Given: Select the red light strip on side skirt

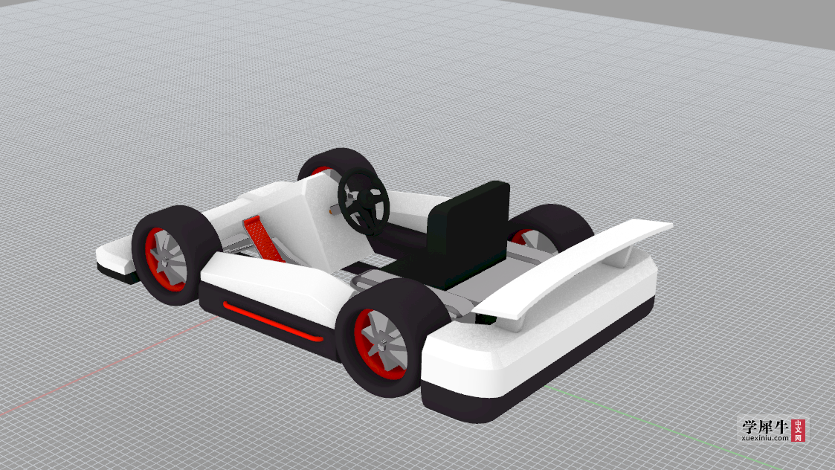Looking at the screenshot, I should pos(273,322).
